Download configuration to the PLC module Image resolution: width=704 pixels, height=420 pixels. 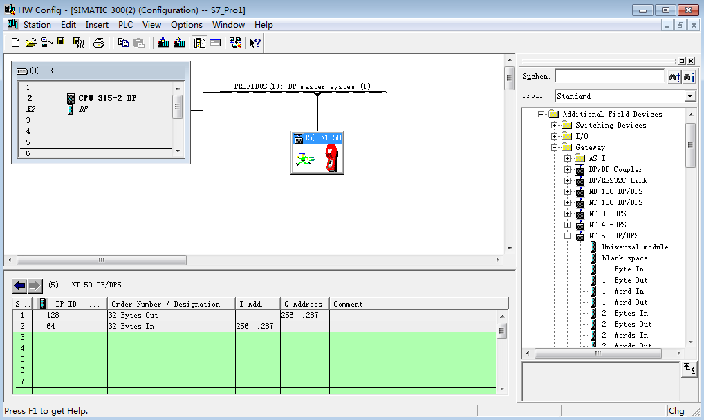click(x=162, y=42)
